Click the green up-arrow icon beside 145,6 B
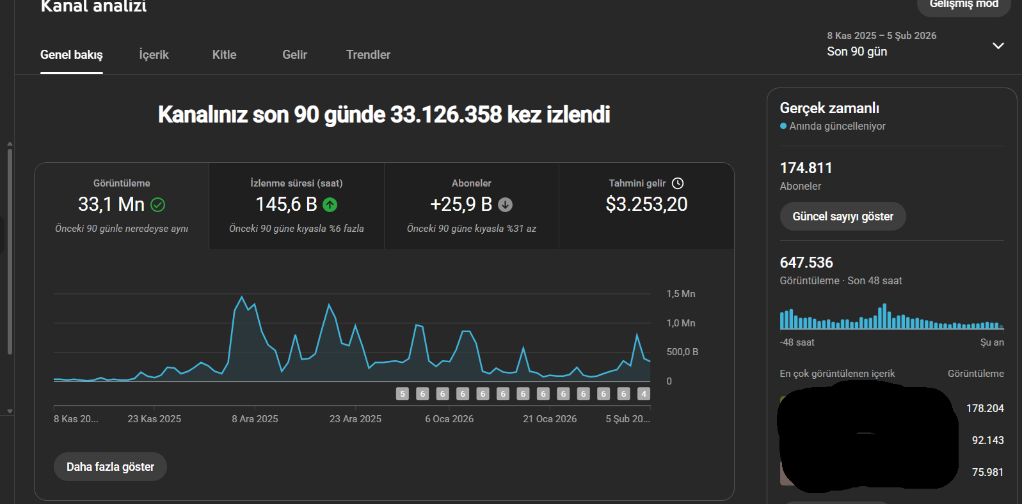The width and height of the screenshot is (1022, 504). click(x=330, y=205)
